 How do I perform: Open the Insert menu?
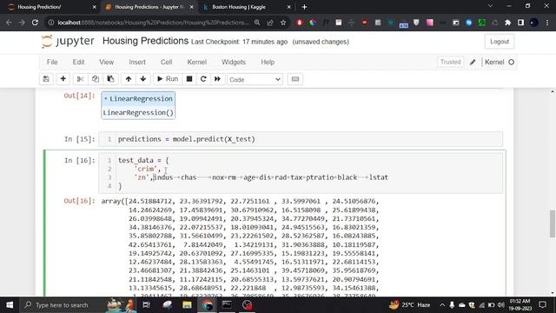tap(137, 62)
